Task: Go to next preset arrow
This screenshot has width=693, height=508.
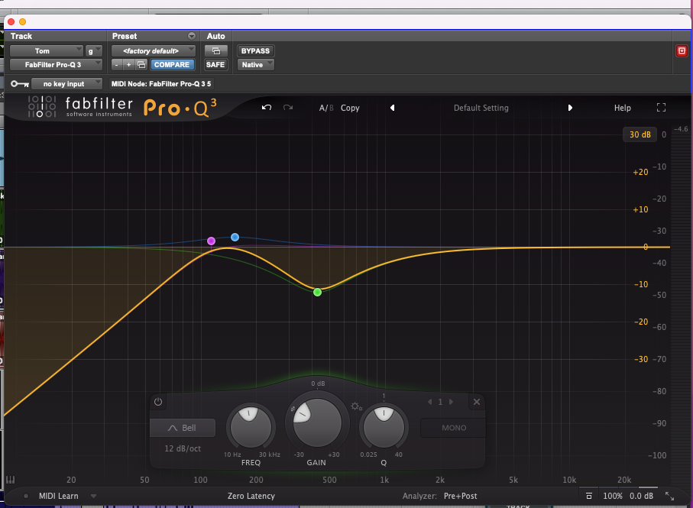Action: click(x=570, y=108)
